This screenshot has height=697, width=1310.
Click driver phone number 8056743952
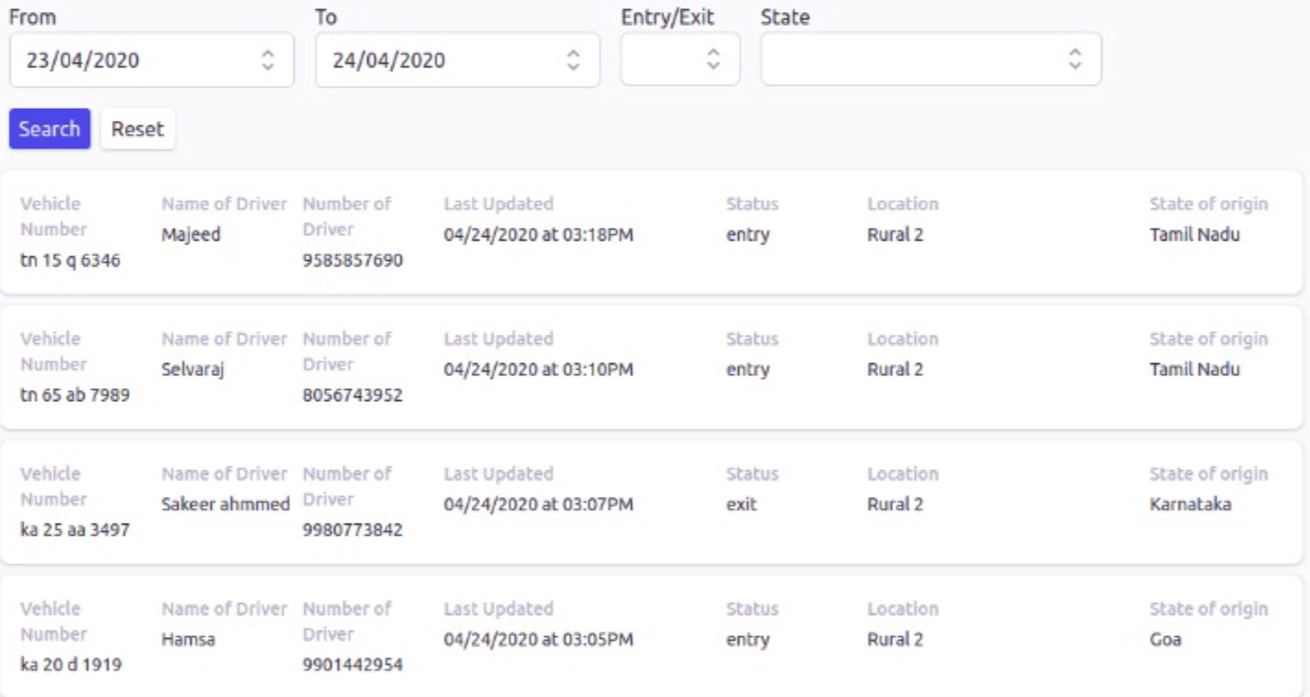pyautogui.click(x=353, y=396)
